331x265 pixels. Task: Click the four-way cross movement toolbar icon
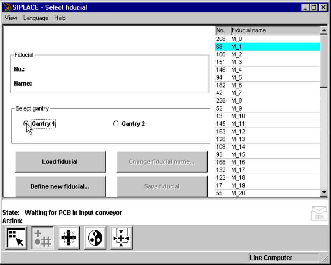click(x=69, y=238)
